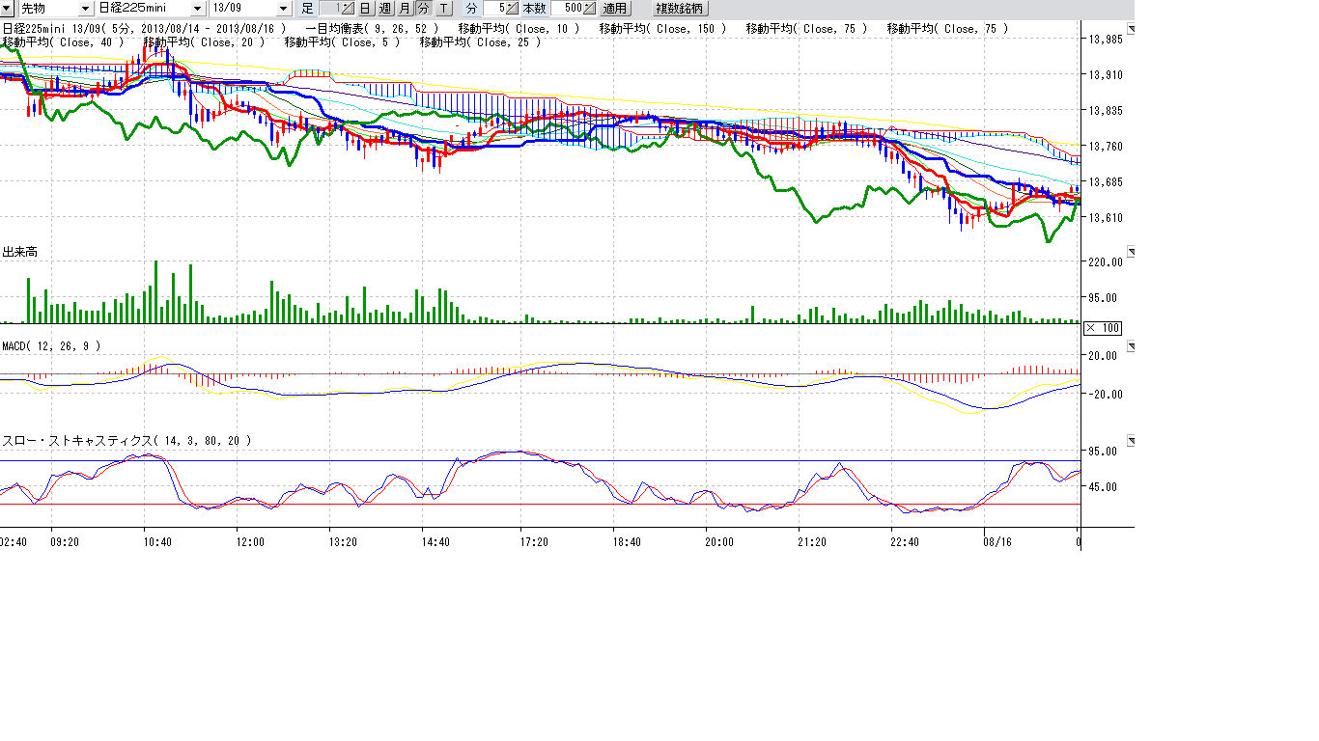Expand the 先物 product type dropdown
This screenshot has width=1319, height=741.
[85, 8]
